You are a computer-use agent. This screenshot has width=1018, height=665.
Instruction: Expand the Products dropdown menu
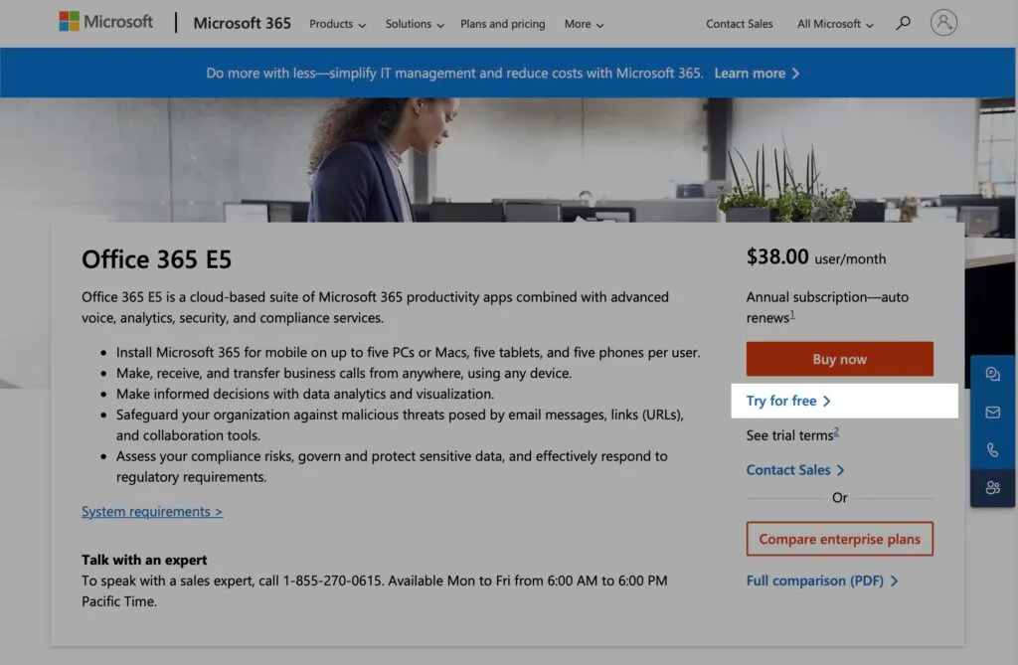tap(338, 24)
